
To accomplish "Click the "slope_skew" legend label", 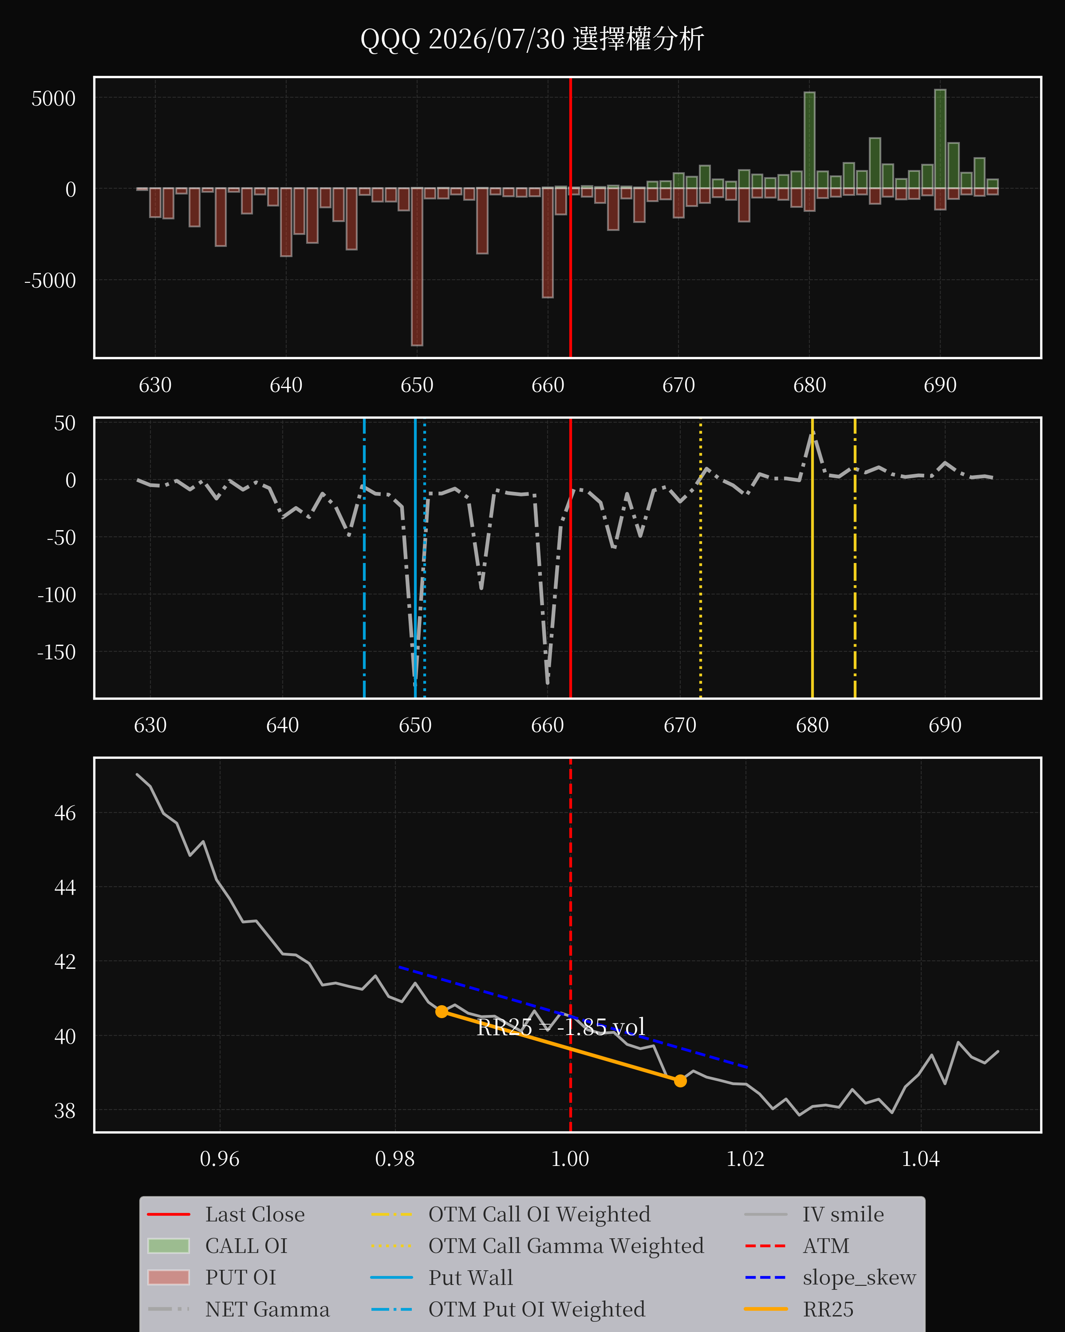I will [x=860, y=1277].
